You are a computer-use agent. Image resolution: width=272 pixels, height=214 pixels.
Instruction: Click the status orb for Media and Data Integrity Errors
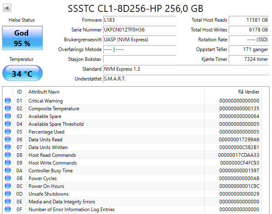point(8,201)
